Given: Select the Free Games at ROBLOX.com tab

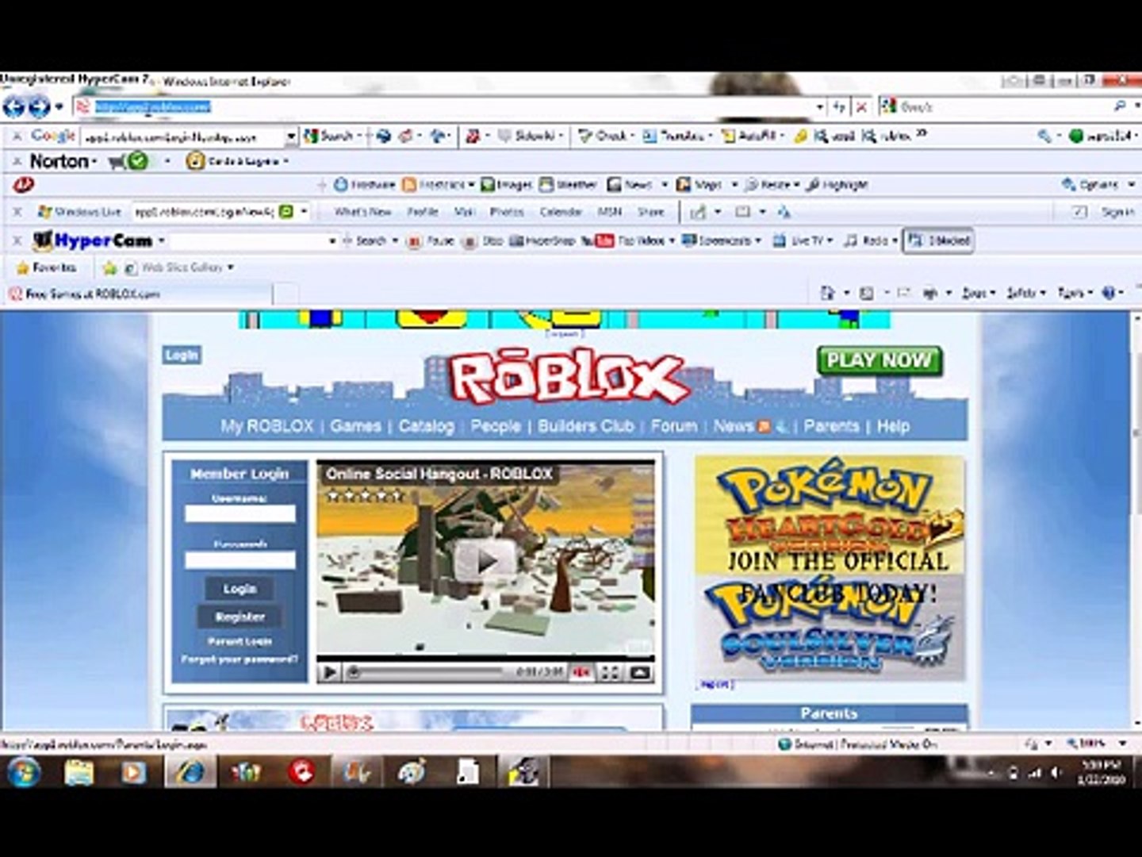Looking at the screenshot, I should click(x=139, y=294).
